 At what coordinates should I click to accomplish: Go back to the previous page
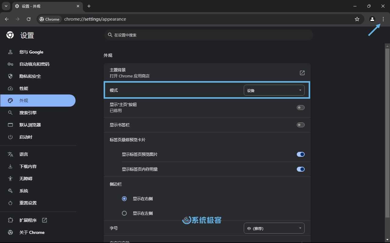(7, 19)
